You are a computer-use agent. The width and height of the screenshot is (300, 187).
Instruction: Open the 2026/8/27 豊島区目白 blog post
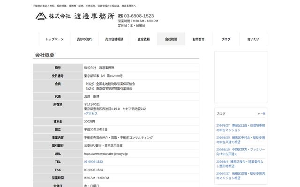(240, 128)
